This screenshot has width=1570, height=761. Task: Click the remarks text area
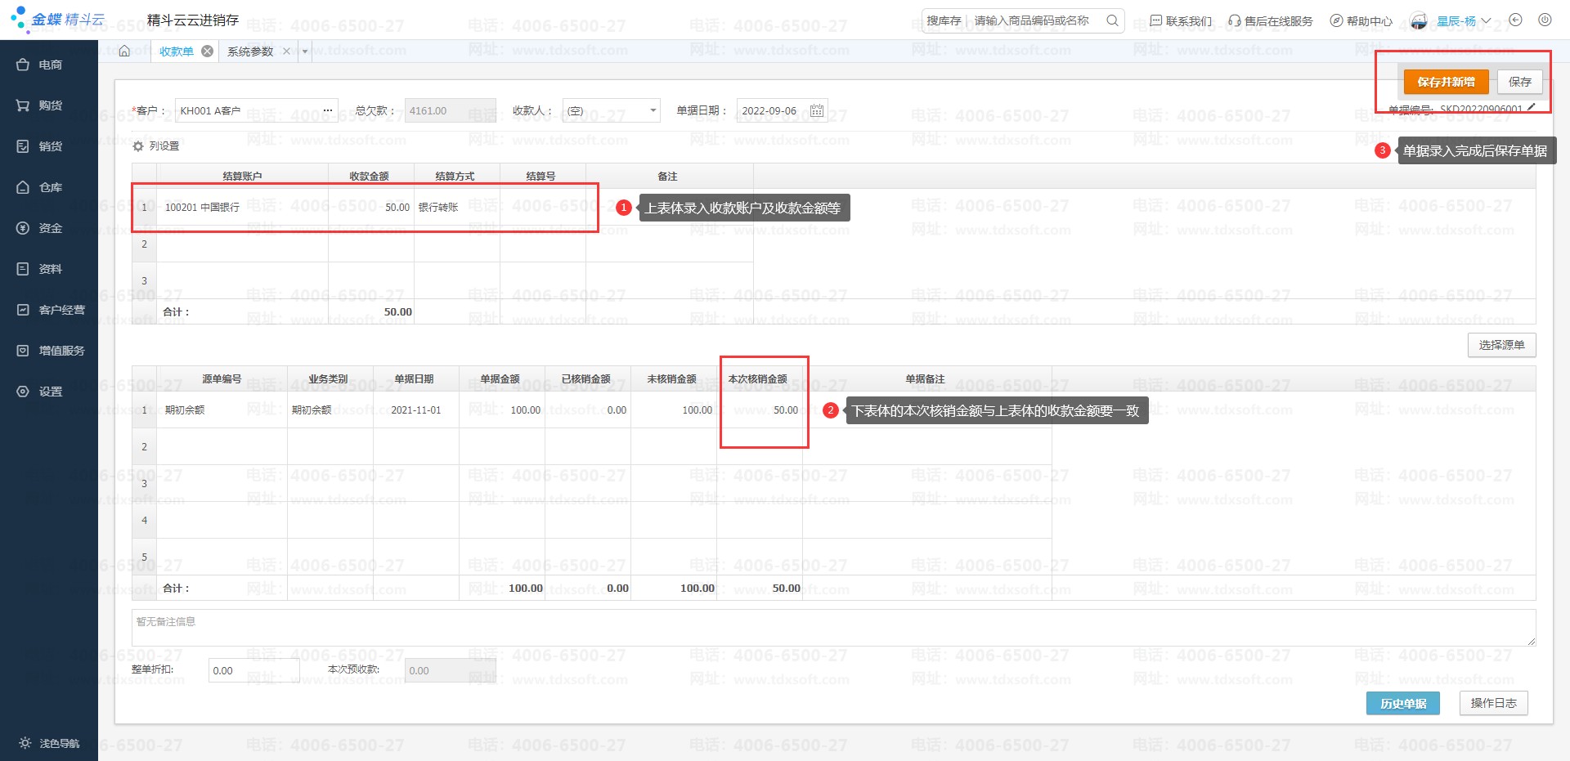coord(832,628)
